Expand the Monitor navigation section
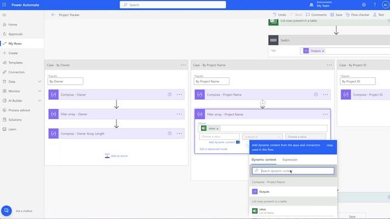Image resolution: width=390 pixels, height=219 pixels. pyautogui.click(x=40, y=91)
